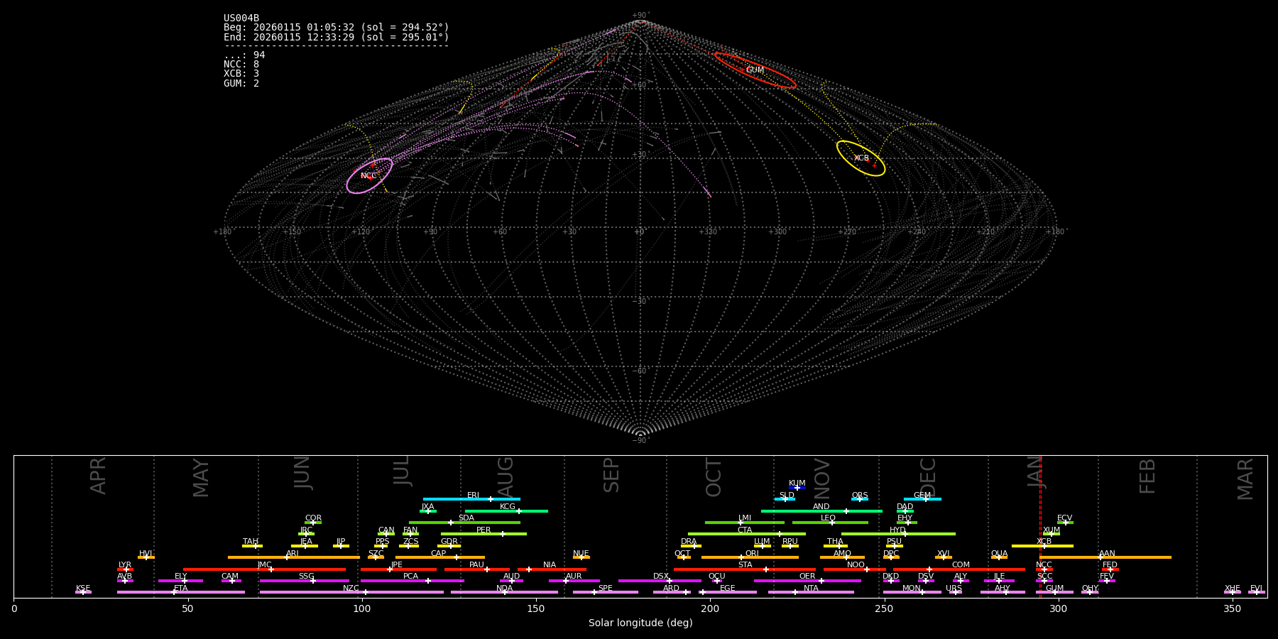Click the PER shower bar in the timeline
The height and width of the screenshot is (639, 1278).
click(x=484, y=534)
